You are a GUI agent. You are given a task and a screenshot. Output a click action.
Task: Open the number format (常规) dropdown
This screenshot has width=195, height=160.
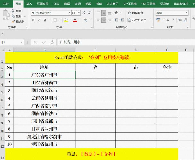click(187, 13)
